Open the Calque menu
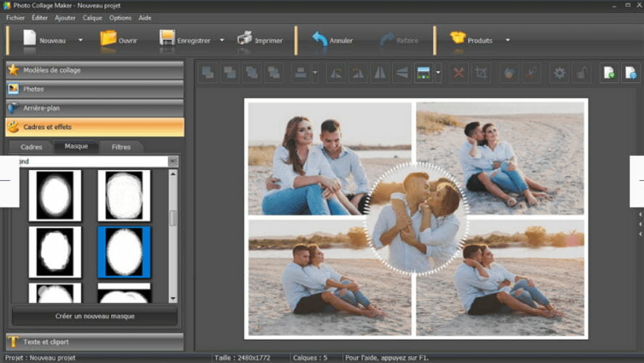The image size is (644, 363). pyautogui.click(x=92, y=17)
